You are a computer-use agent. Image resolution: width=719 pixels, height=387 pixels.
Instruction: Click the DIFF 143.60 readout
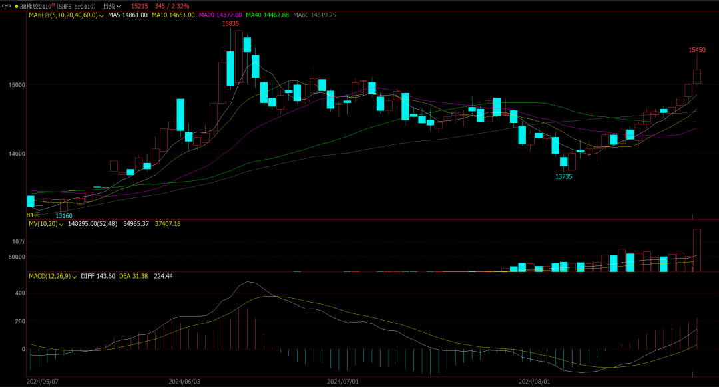(x=98, y=276)
